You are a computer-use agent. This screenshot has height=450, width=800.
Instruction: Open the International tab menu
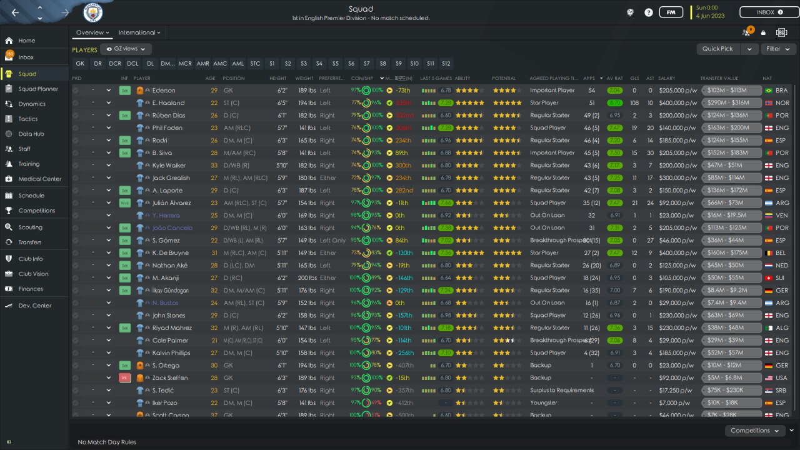pyautogui.click(x=139, y=32)
